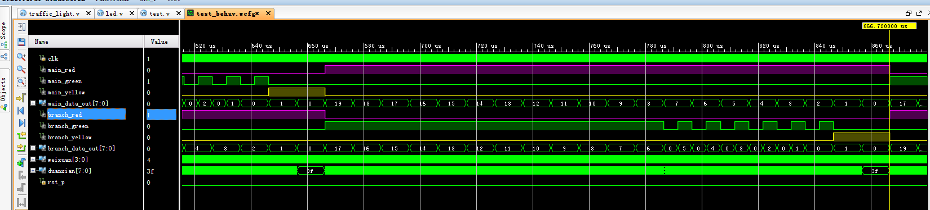This screenshot has width=930, height=210.
Task: Click the branch_yellow waveform pulse near 850 us
Action: [x=861, y=136]
